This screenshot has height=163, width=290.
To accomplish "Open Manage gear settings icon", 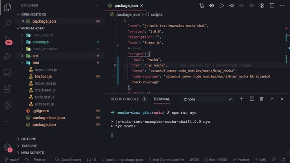I will coord(8,148).
